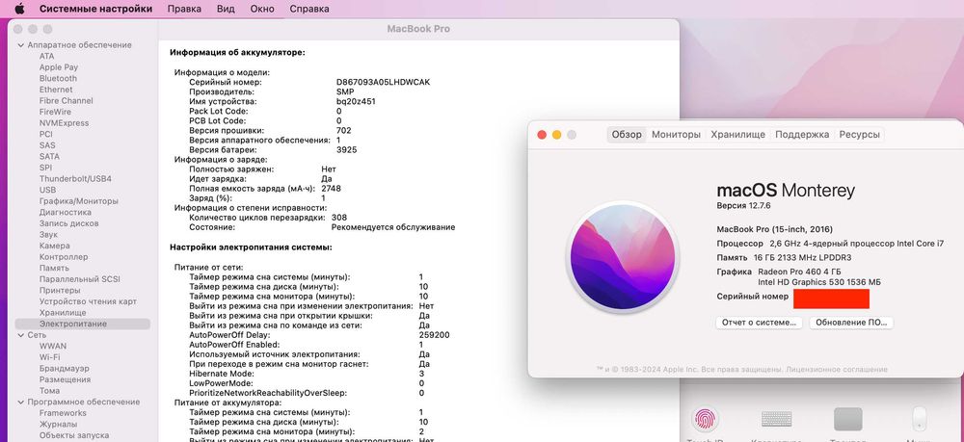Image resolution: width=964 pixels, height=442 pixels.
Task: Open the Лицензионное соглашение link
Action: tap(837, 370)
